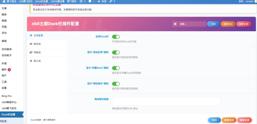Click the 启用Dock栏 label
Viewport: 257px width, 124px height.
(102, 36)
